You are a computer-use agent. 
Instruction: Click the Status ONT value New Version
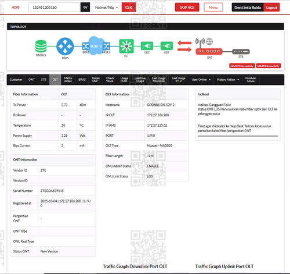49,251
